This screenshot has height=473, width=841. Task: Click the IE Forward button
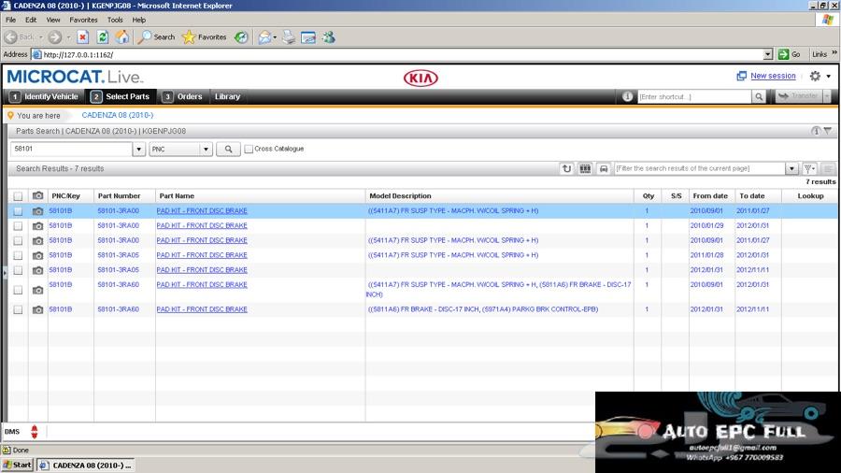54,37
